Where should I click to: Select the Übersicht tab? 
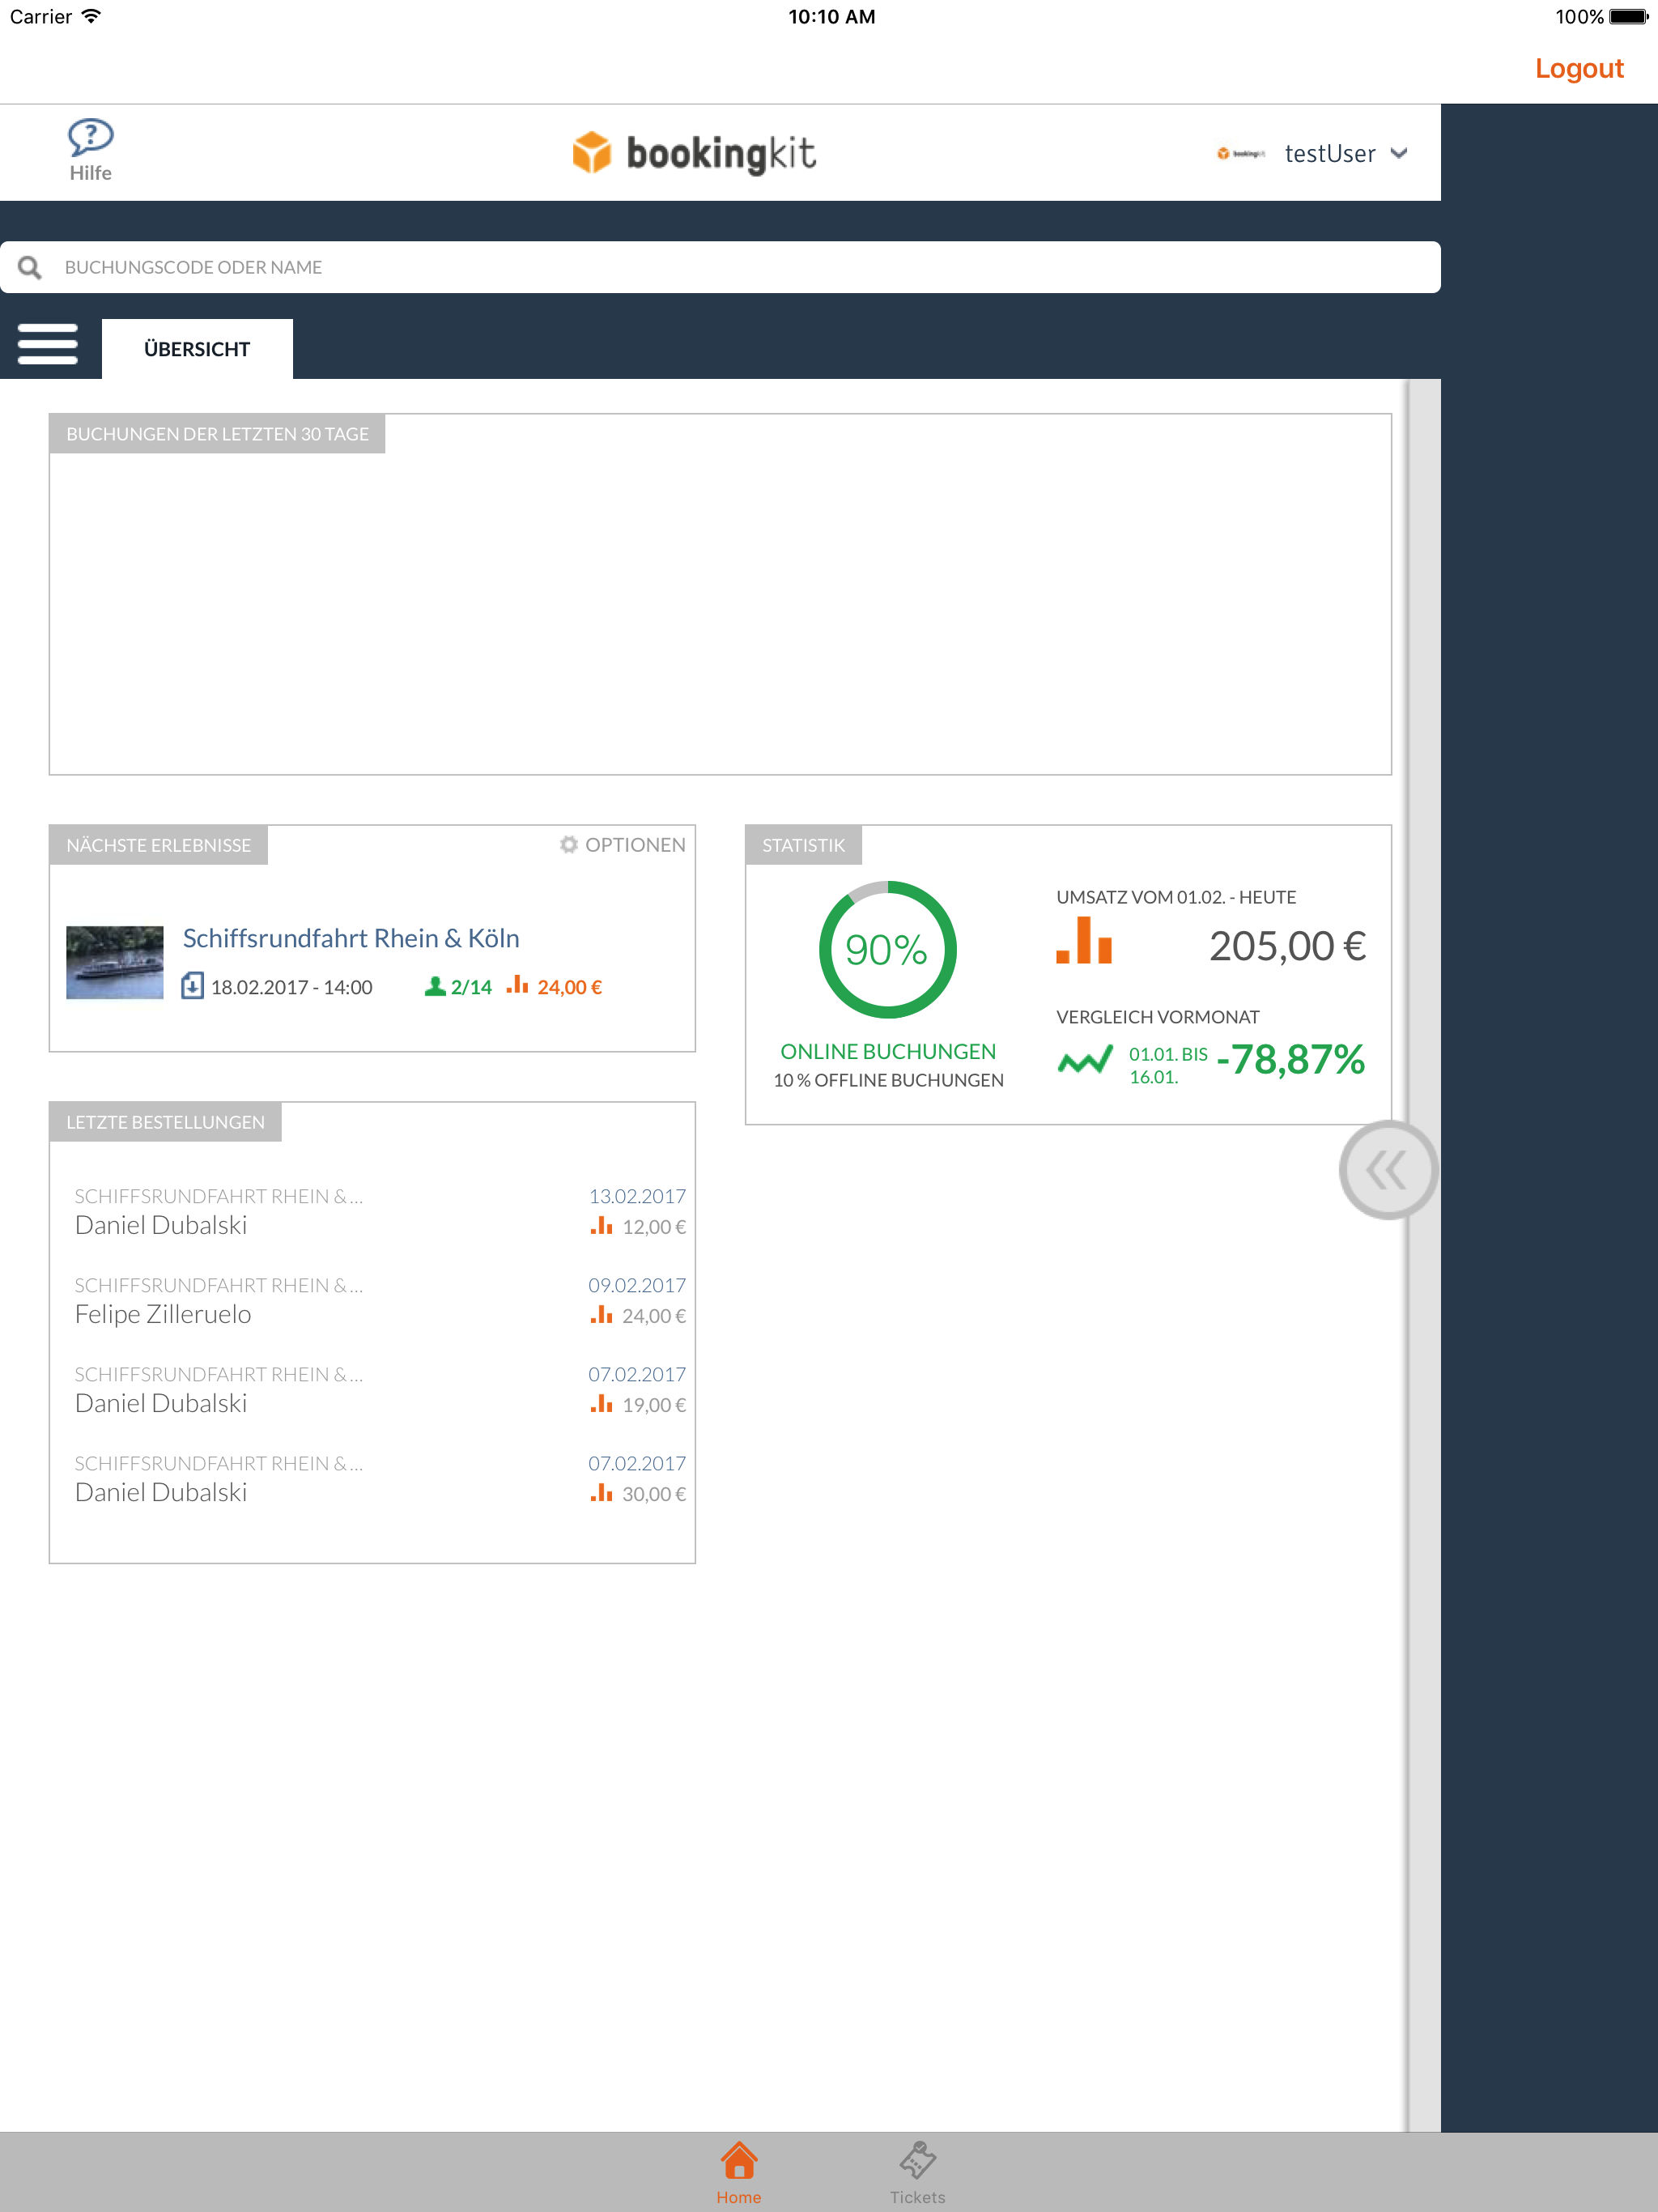[x=197, y=349]
